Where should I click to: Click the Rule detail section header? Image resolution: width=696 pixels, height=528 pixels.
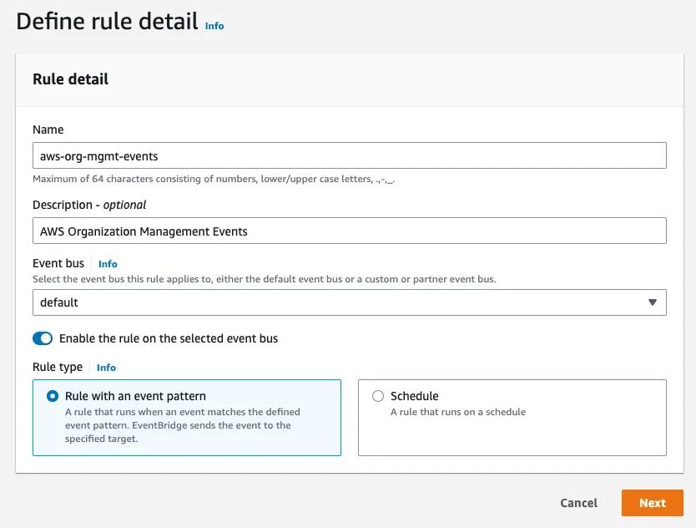[71, 79]
